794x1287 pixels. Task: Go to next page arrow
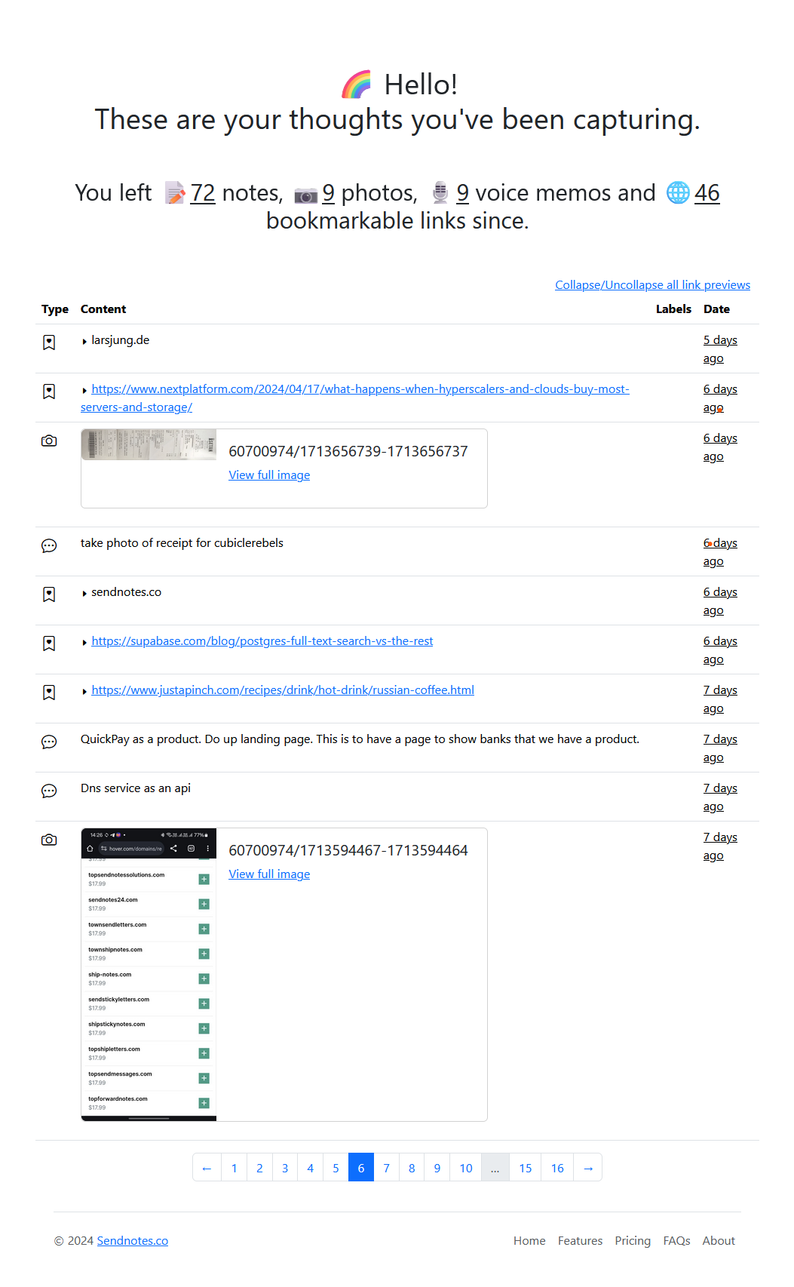(588, 1168)
